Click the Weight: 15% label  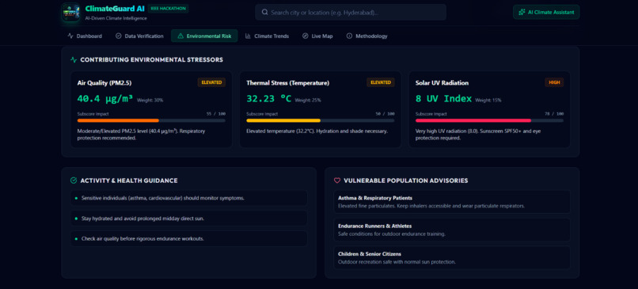(488, 100)
